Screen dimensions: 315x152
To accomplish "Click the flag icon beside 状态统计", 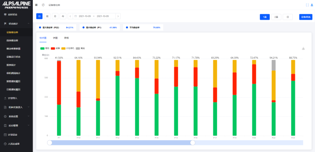I will [x=5, y=23].
